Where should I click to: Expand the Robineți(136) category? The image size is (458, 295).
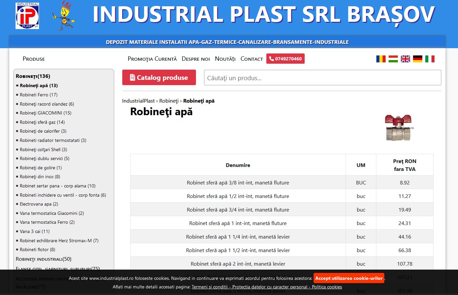pyautogui.click(x=33, y=76)
